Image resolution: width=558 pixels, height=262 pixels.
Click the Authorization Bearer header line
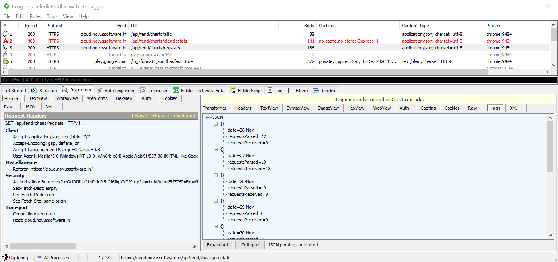[105, 182]
